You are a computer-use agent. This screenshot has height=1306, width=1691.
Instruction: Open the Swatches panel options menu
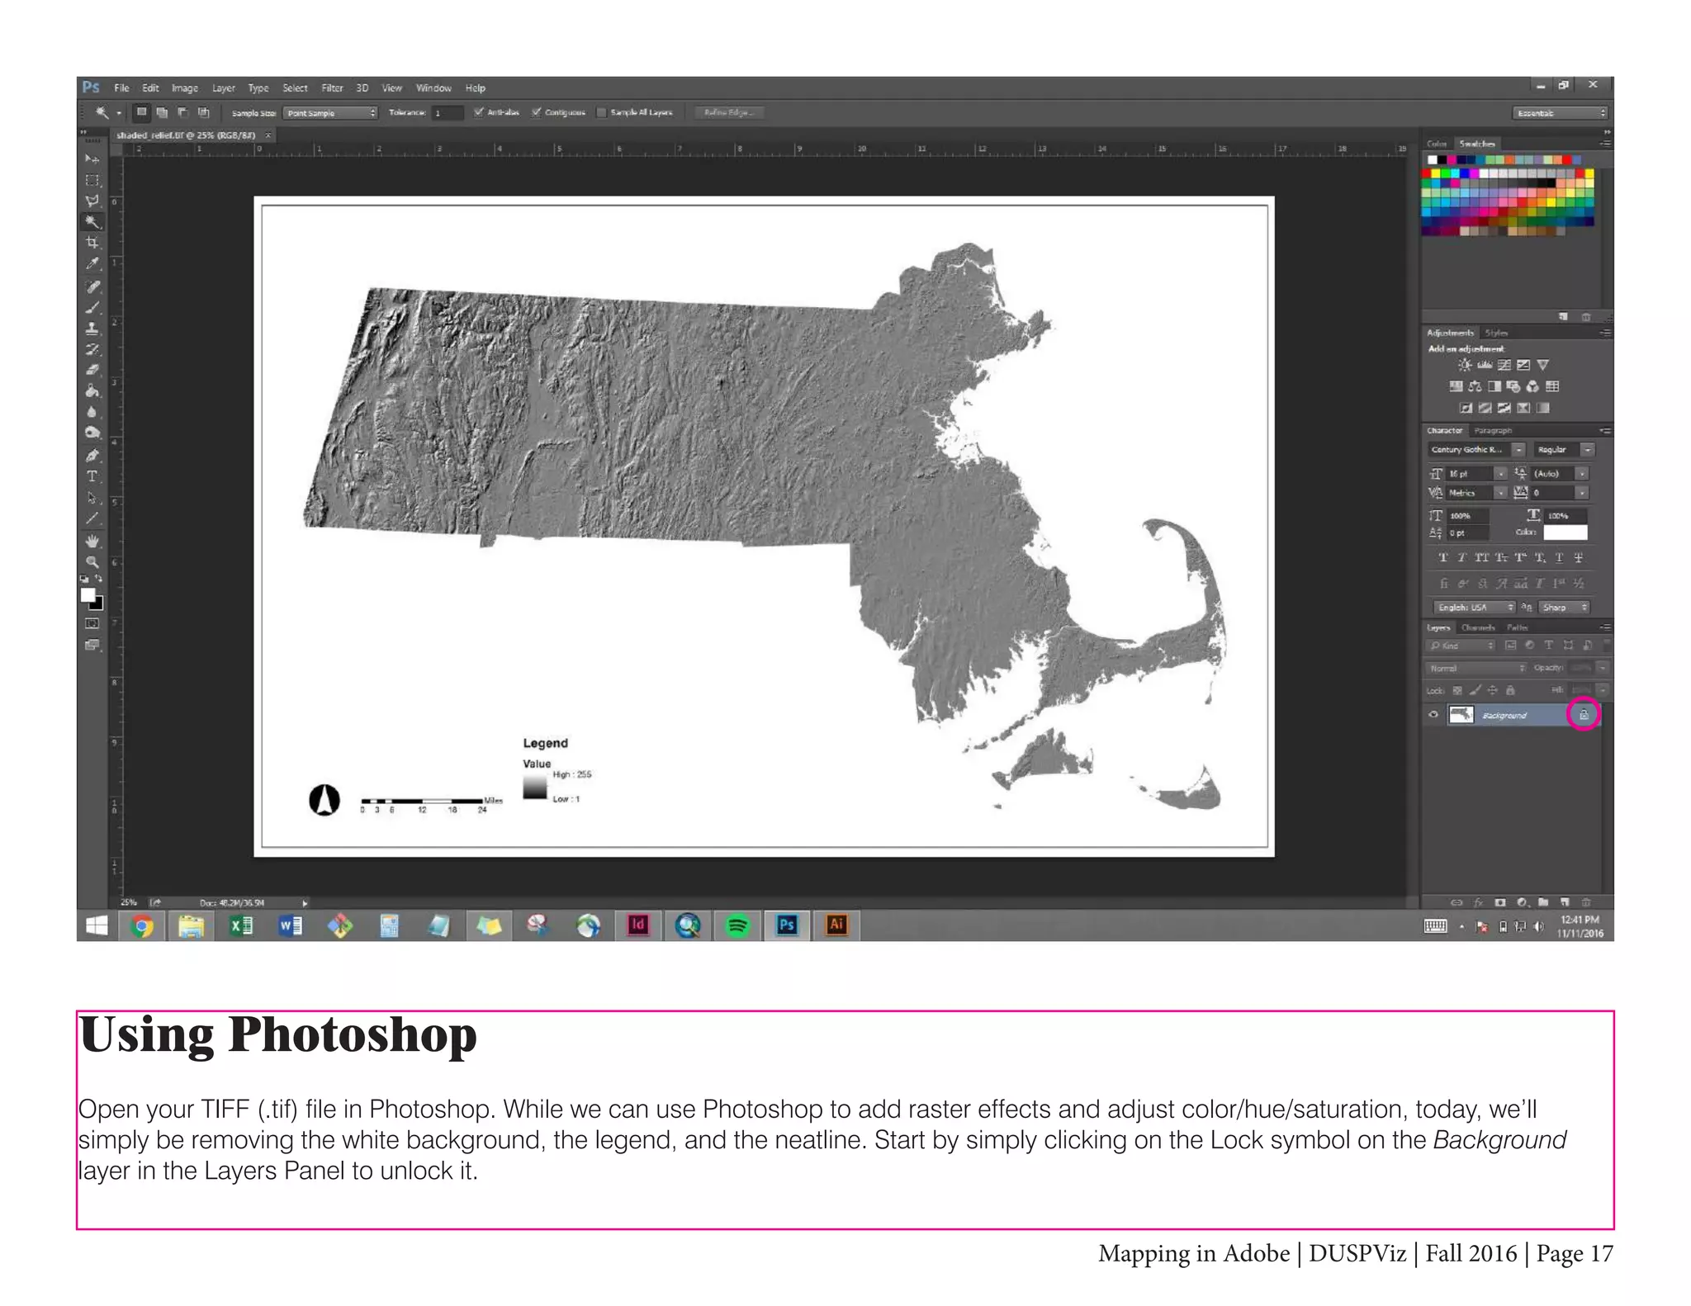pyautogui.click(x=1605, y=144)
